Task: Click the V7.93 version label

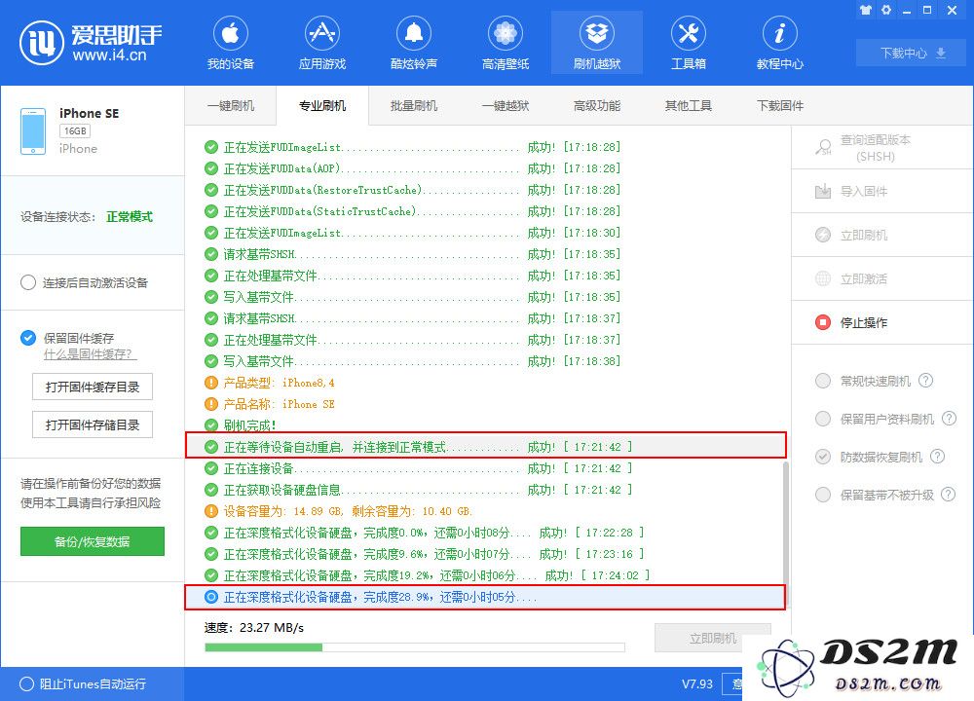Action: click(x=697, y=683)
